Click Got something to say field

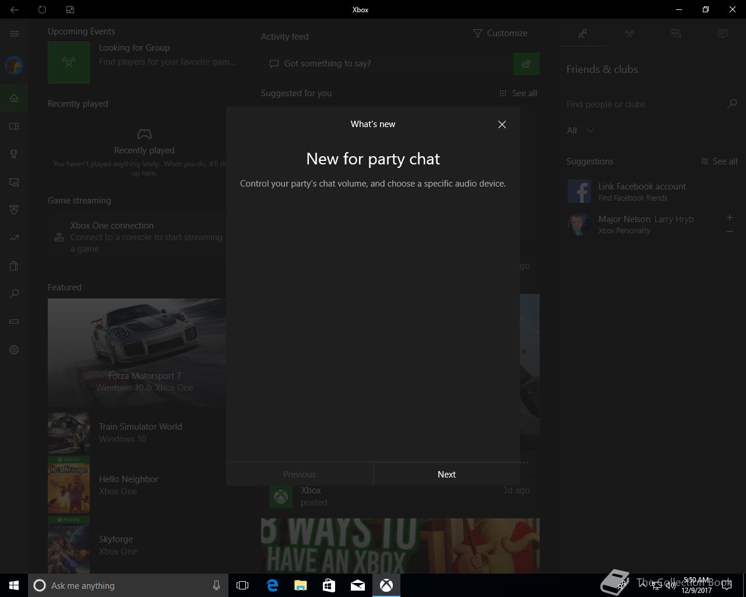point(387,64)
